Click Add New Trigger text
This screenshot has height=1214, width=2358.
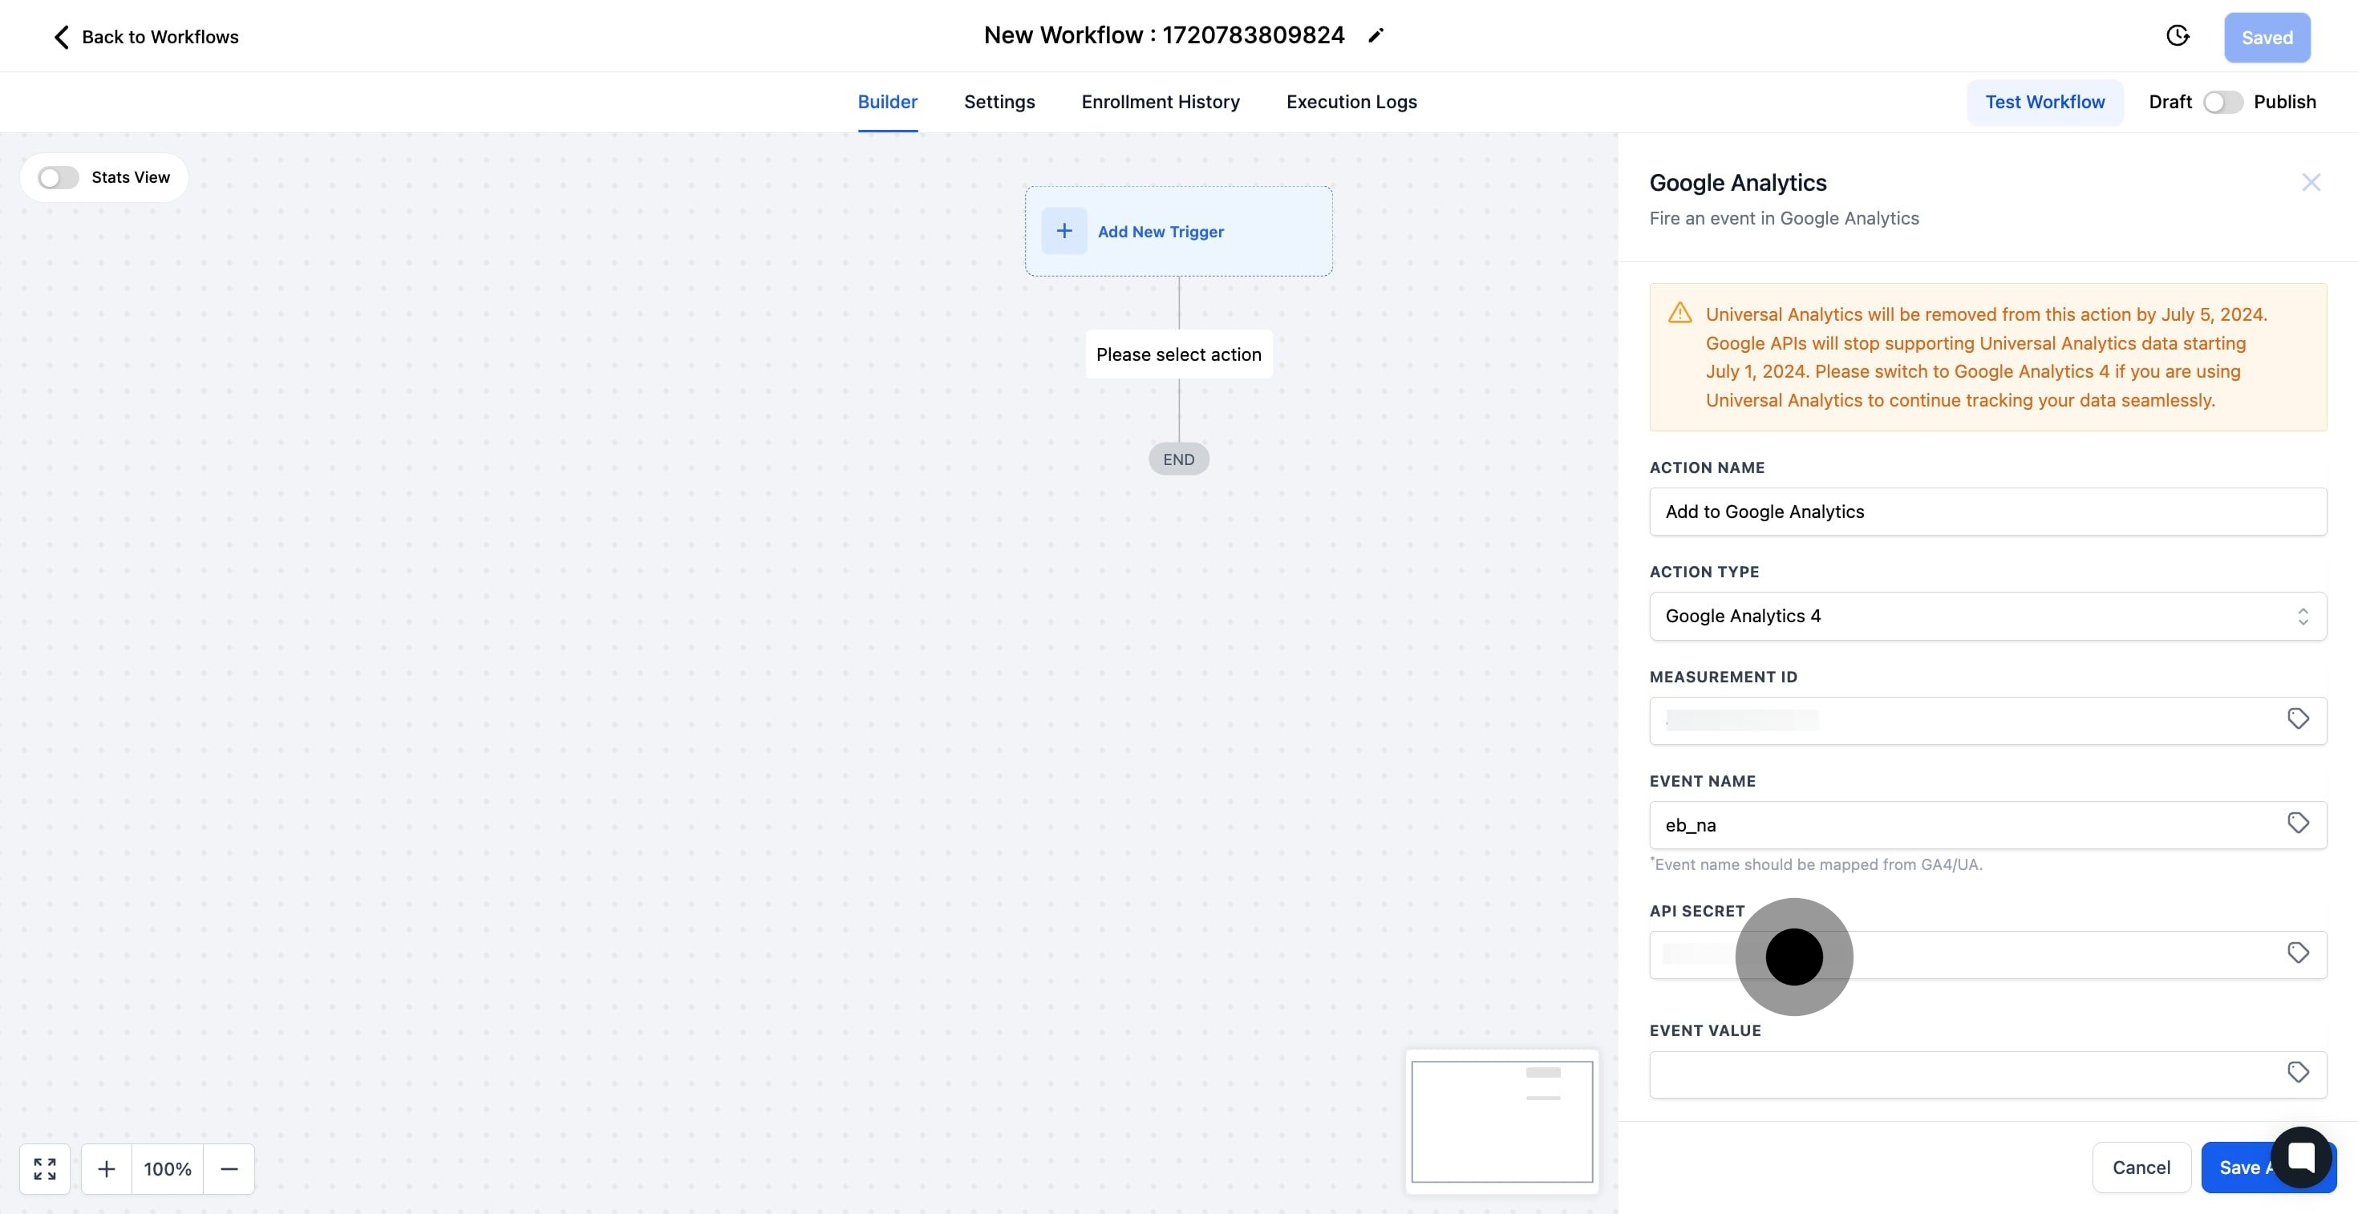click(1160, 232)
